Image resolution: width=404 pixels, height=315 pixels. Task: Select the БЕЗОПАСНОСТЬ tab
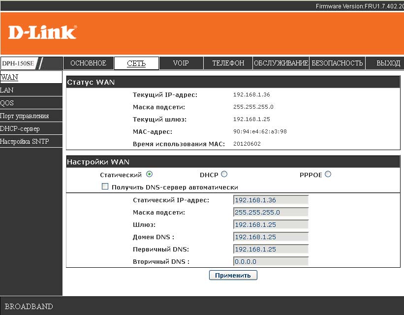[x=337, y=63]
